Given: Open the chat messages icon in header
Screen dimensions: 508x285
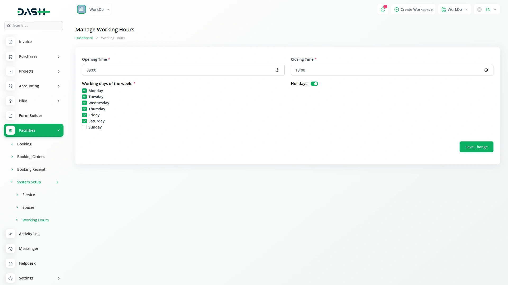Looking at the screenshot, I should tap(383, 9).
